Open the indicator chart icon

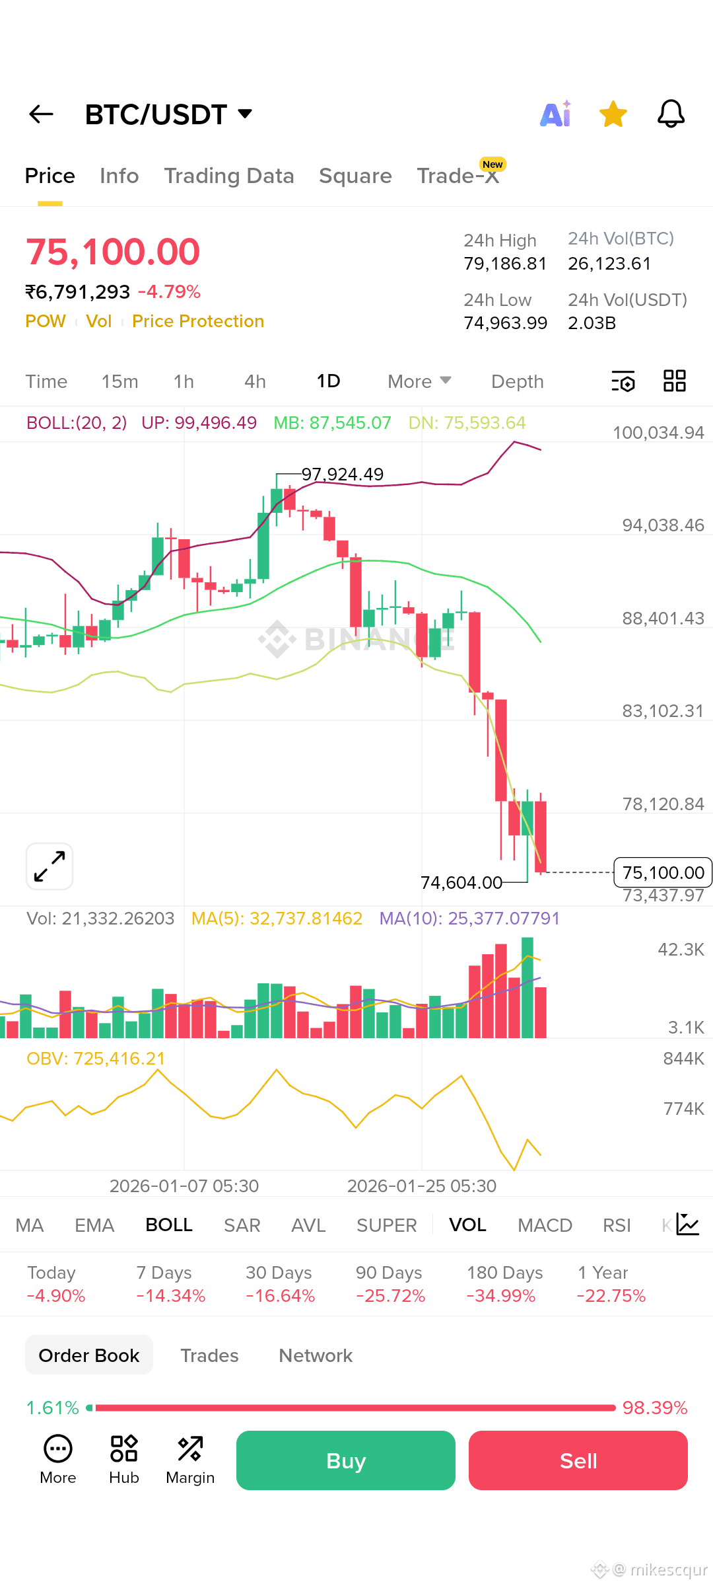tap(687, 1225)
